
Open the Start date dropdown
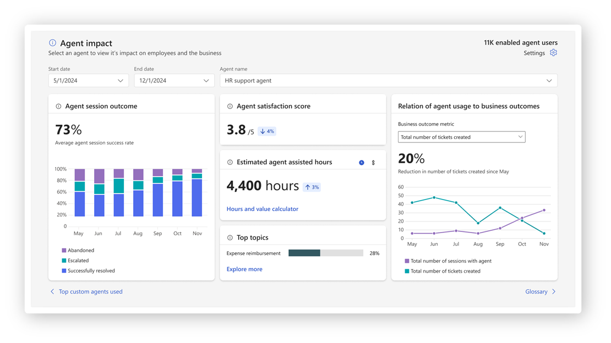[x=88, y=80]
